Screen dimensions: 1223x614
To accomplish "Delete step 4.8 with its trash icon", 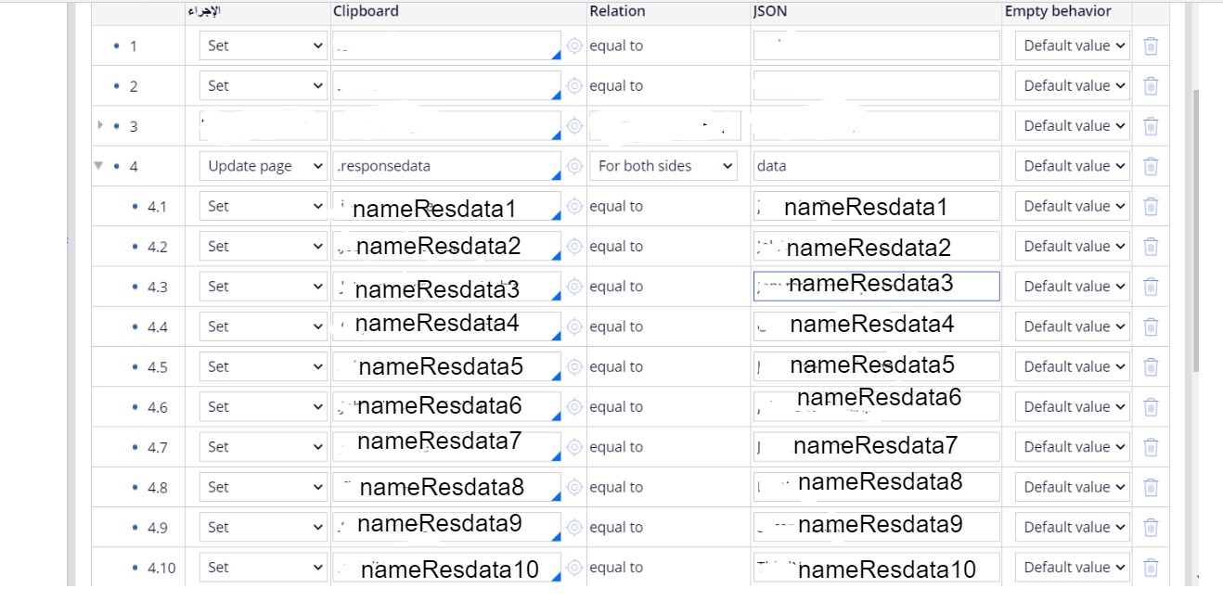I will pos(1151,486).
